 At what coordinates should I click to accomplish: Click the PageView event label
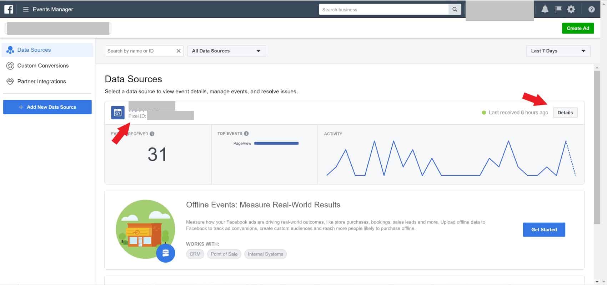click(242, 143)
